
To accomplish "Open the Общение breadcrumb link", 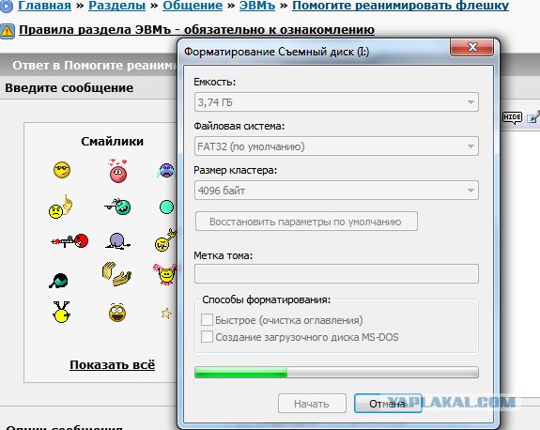I will tap(193, 6).
